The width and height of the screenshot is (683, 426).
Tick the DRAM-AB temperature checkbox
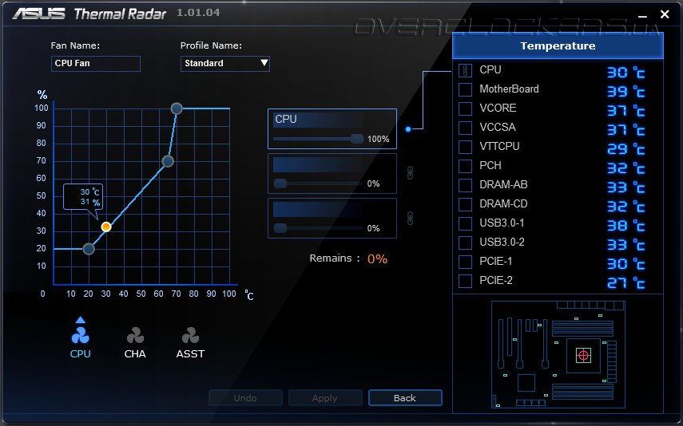[x=465, y=185]
